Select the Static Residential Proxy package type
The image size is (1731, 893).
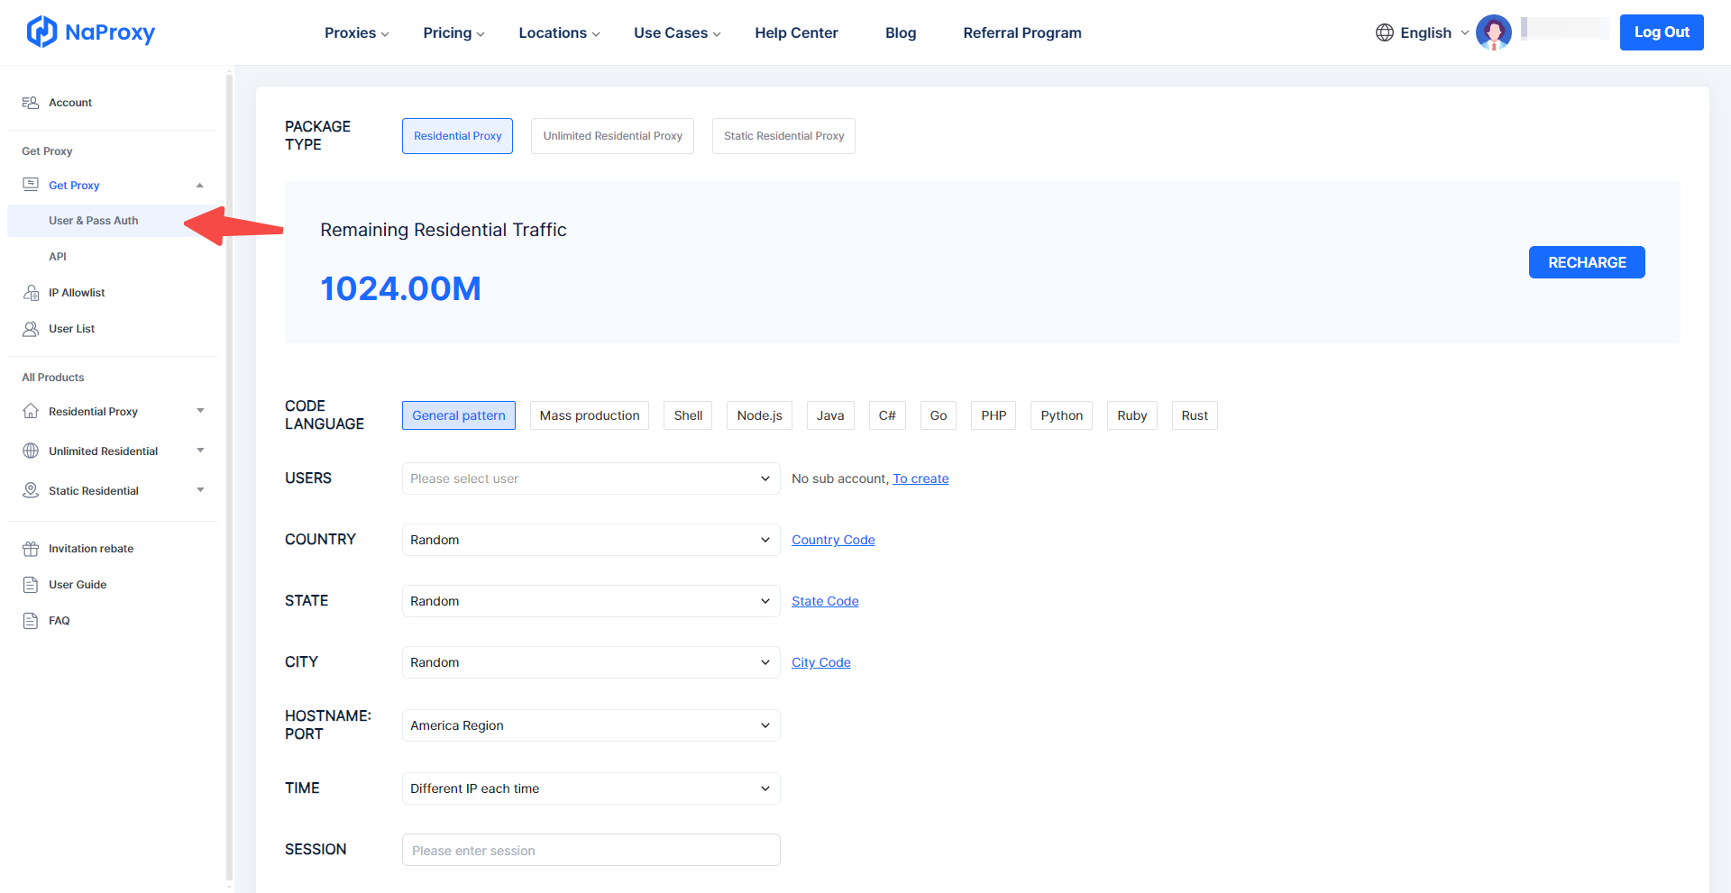783,136
